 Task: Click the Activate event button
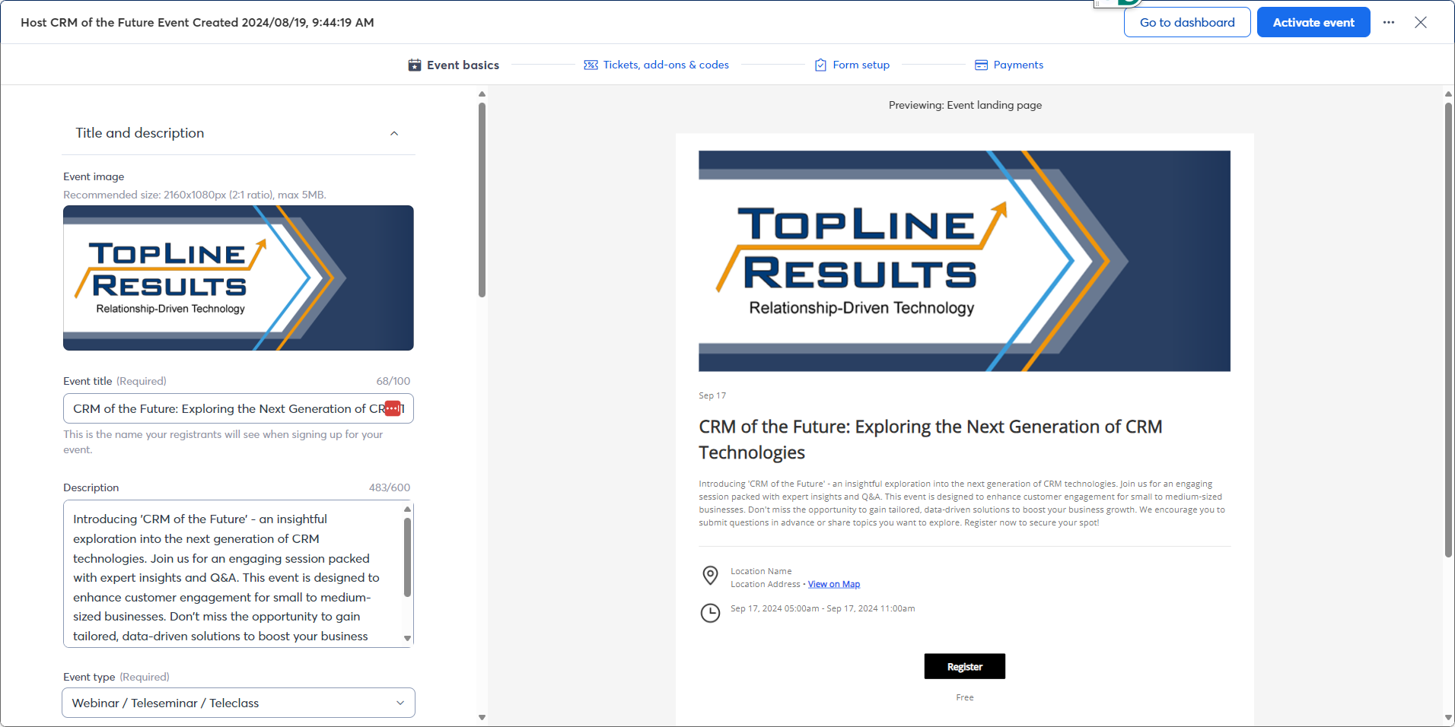[1313, 23]
